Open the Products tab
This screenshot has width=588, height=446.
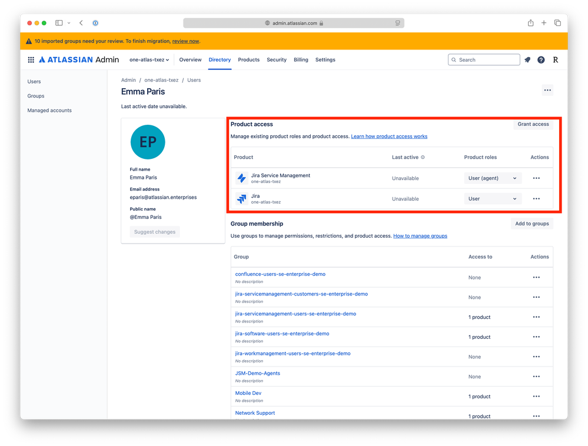click(x=248, y=60)
